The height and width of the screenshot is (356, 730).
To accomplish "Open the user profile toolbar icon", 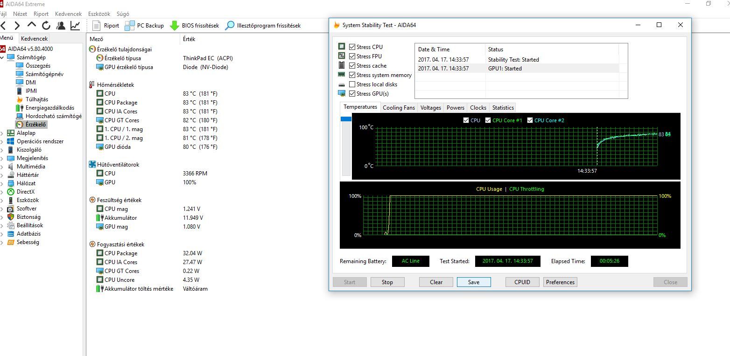I will (61, 26).
